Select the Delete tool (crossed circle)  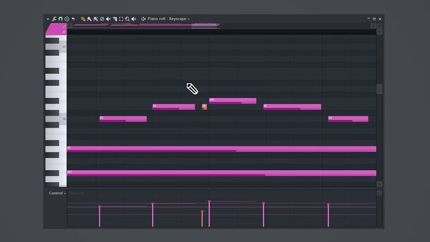102,19
